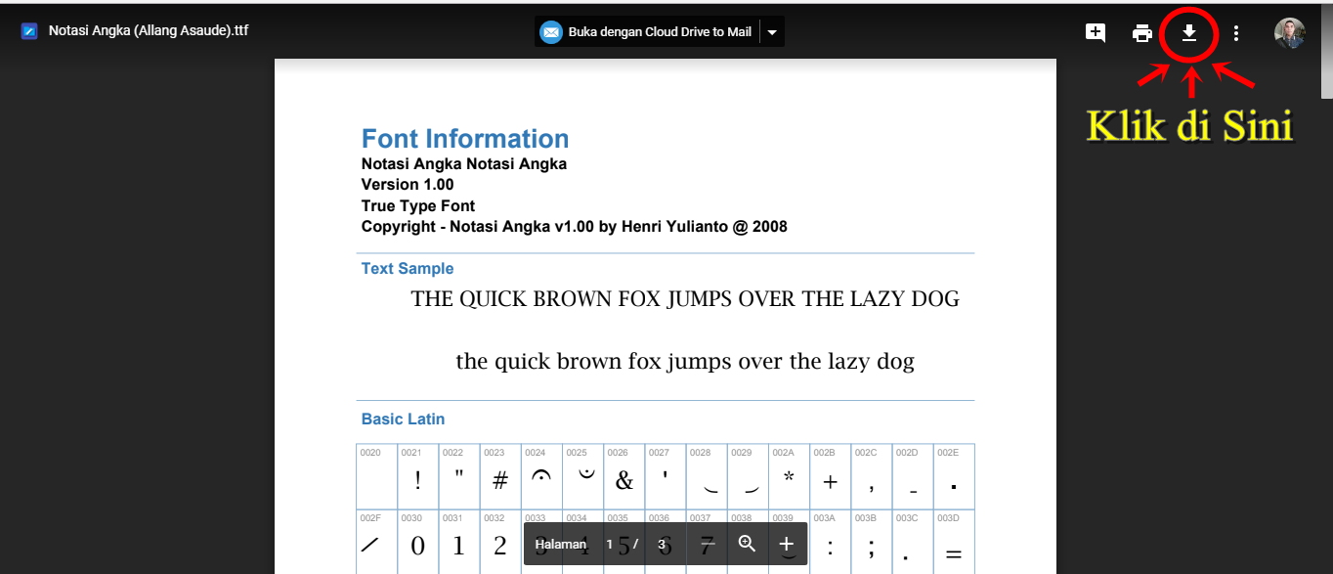1333x574 pixels.
Task: Click Buka dengan Cloud Drive to Mail
Action: coord(647,31)
